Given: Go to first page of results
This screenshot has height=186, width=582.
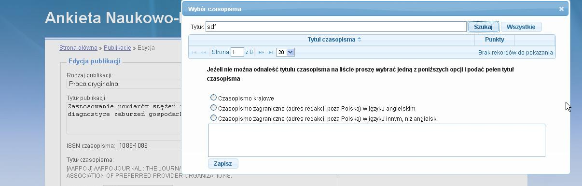Looking at the screenshot, I should pyautogui.click(x=194, y=52).
